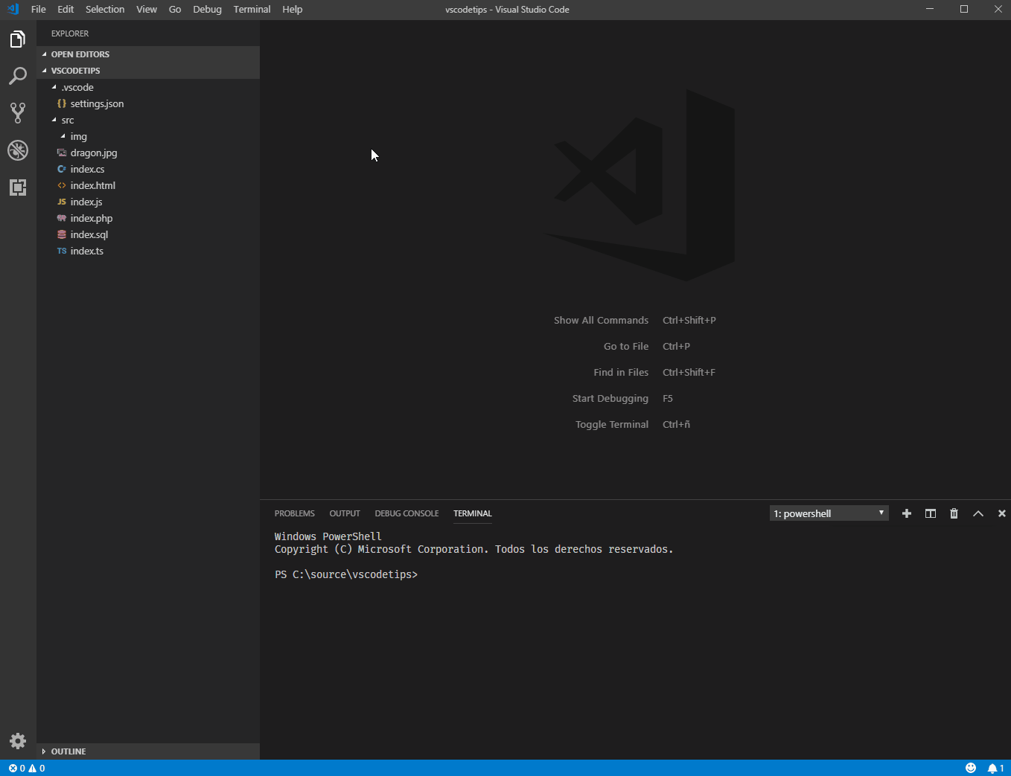Click the dragon.jpg image file icon
Screen dimensions: 1011x776
tap(62, 153)
